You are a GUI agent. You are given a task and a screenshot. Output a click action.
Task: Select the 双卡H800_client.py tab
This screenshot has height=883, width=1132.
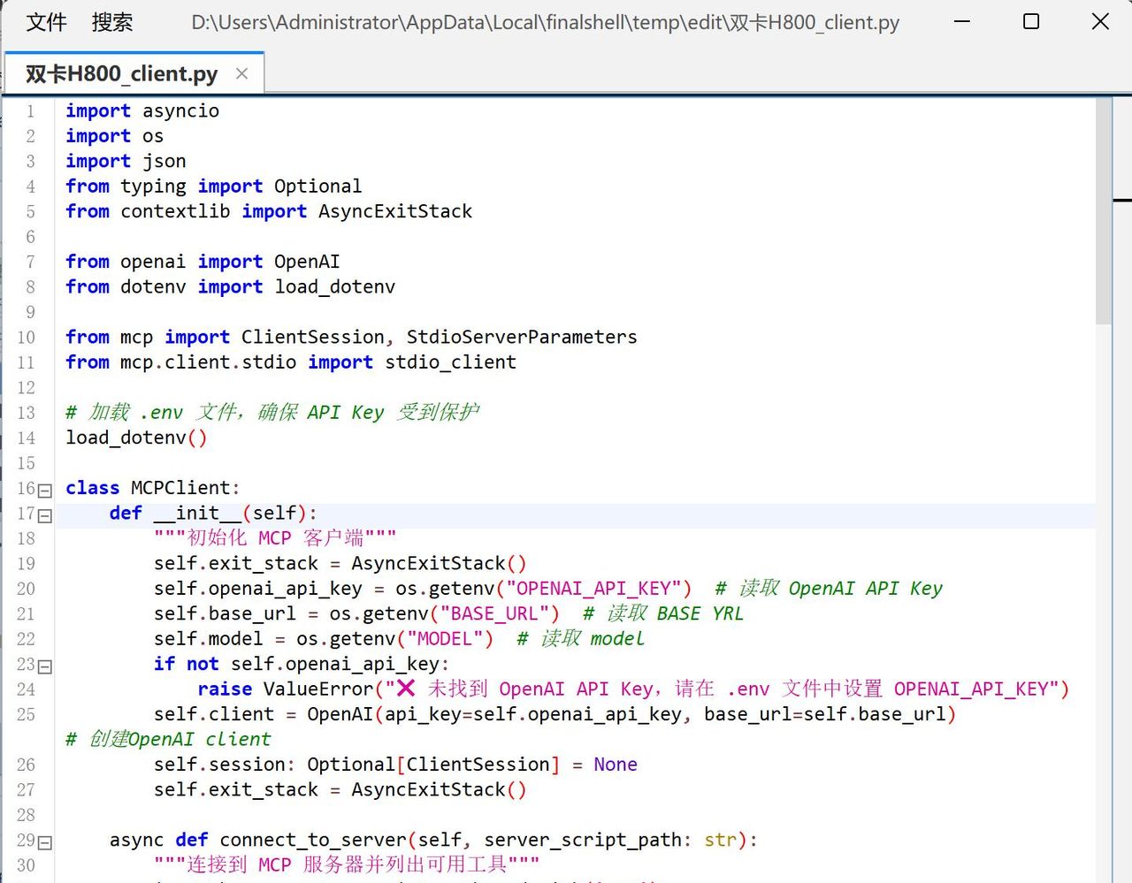[121, 74]
